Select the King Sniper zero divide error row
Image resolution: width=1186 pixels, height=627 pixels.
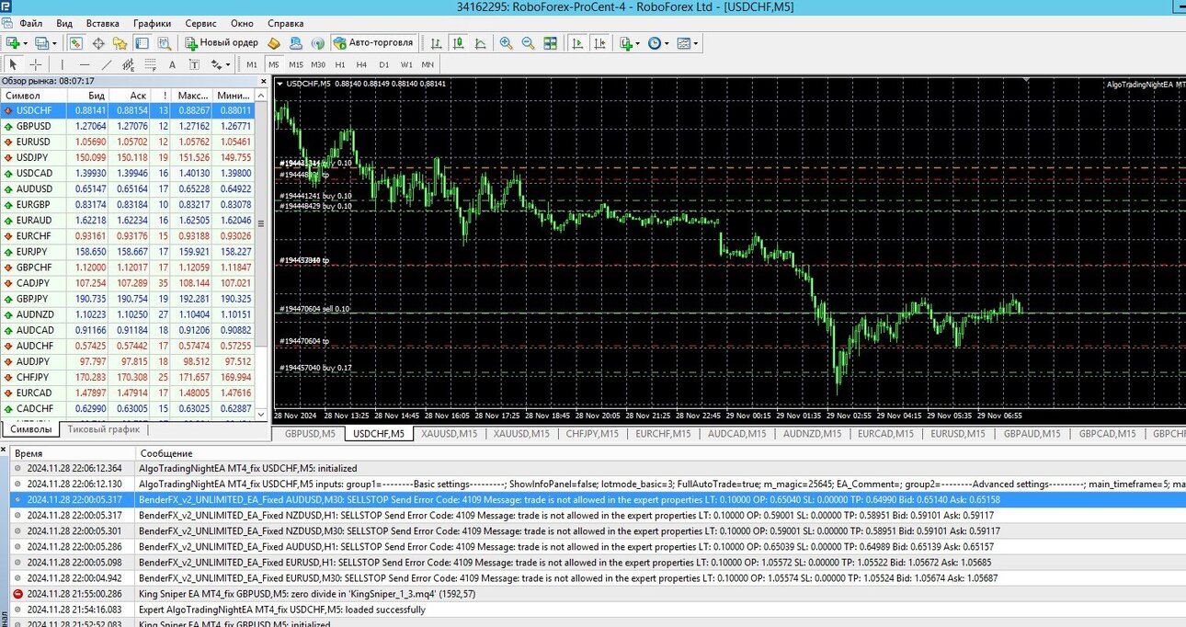(x=598, y=594)
